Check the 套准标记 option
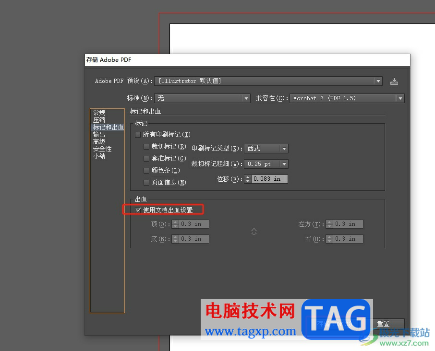Image resolution: width=435 pixels, height=351 pixels. (146, 158)
